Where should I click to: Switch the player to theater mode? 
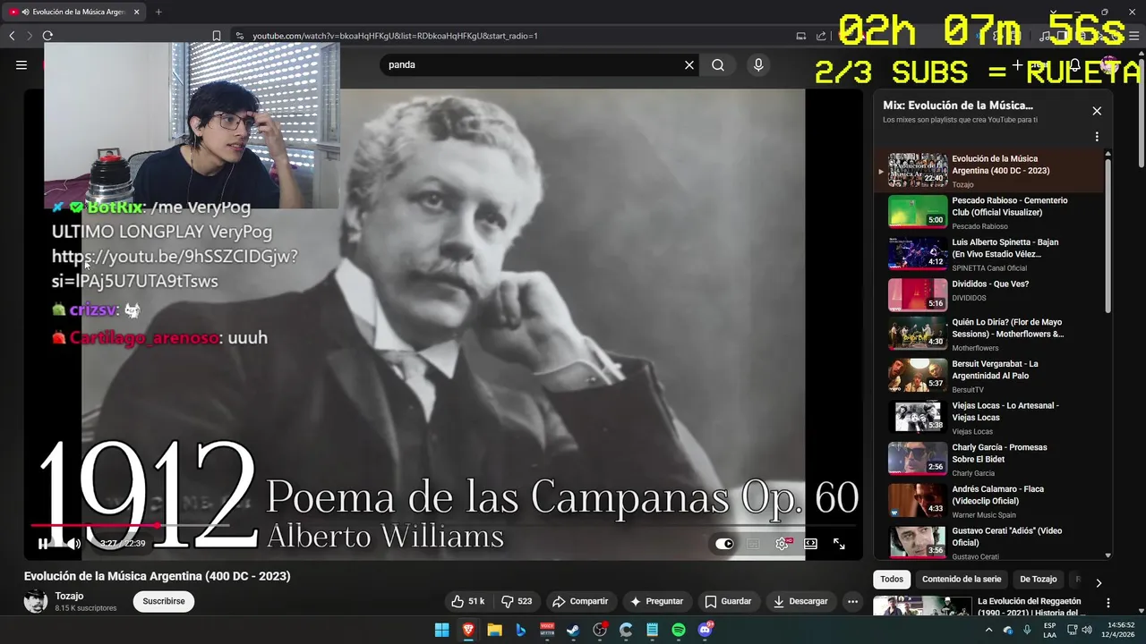click(x=810, y=544)
